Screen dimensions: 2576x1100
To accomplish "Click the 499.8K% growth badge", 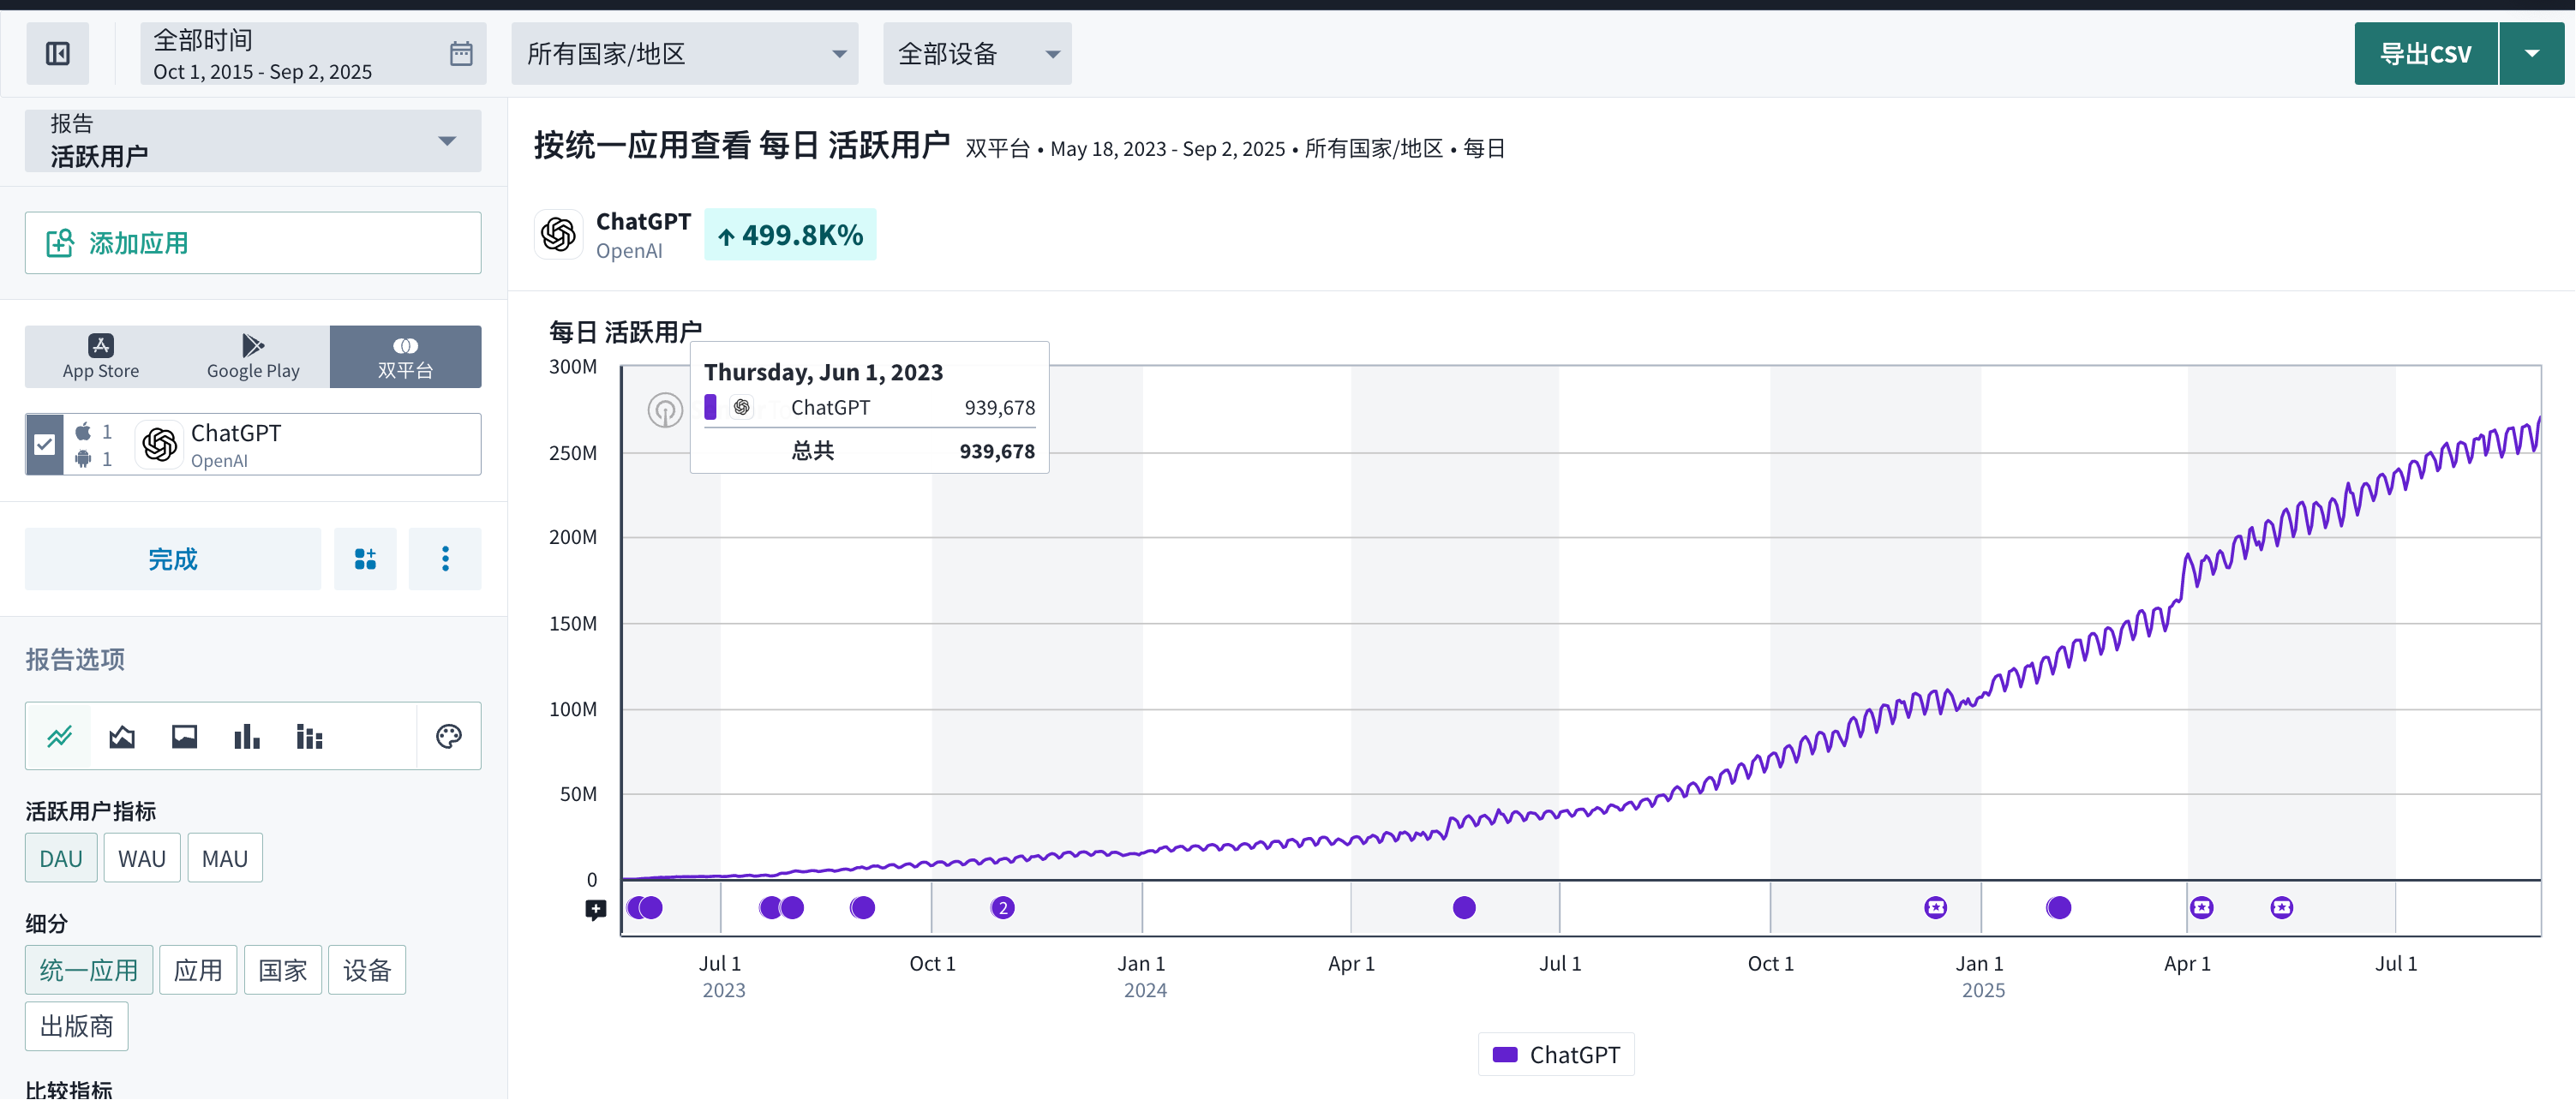I will click(x=790, y=234).
